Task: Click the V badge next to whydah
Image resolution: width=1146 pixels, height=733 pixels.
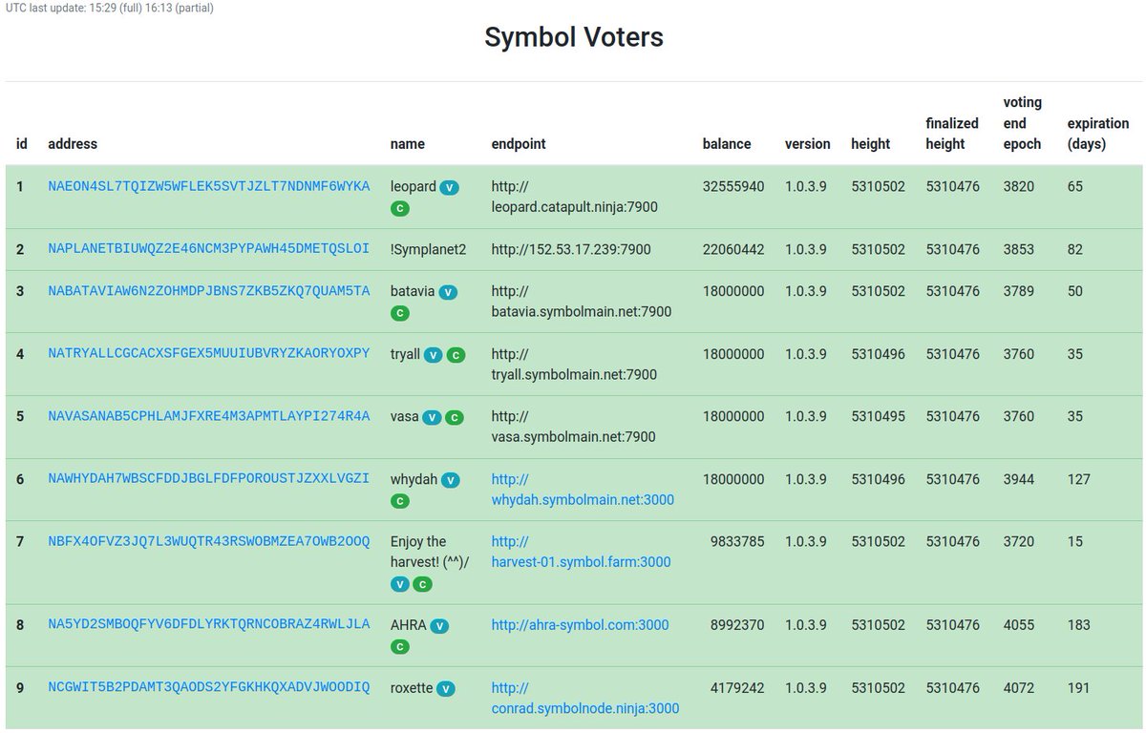Action: 451,480
